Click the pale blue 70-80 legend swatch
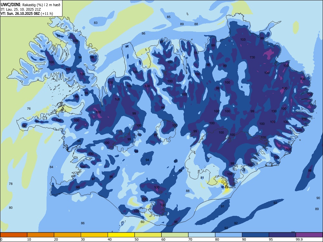 click(202, 235)
